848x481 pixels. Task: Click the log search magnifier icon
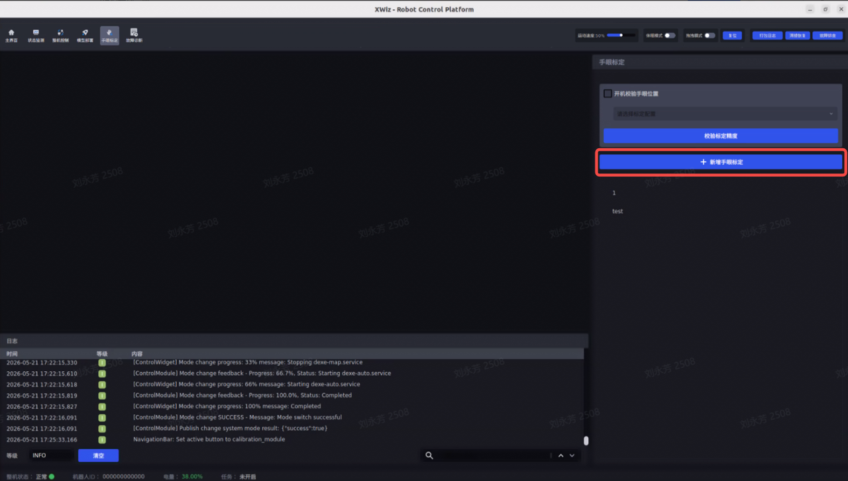point(429,455)
